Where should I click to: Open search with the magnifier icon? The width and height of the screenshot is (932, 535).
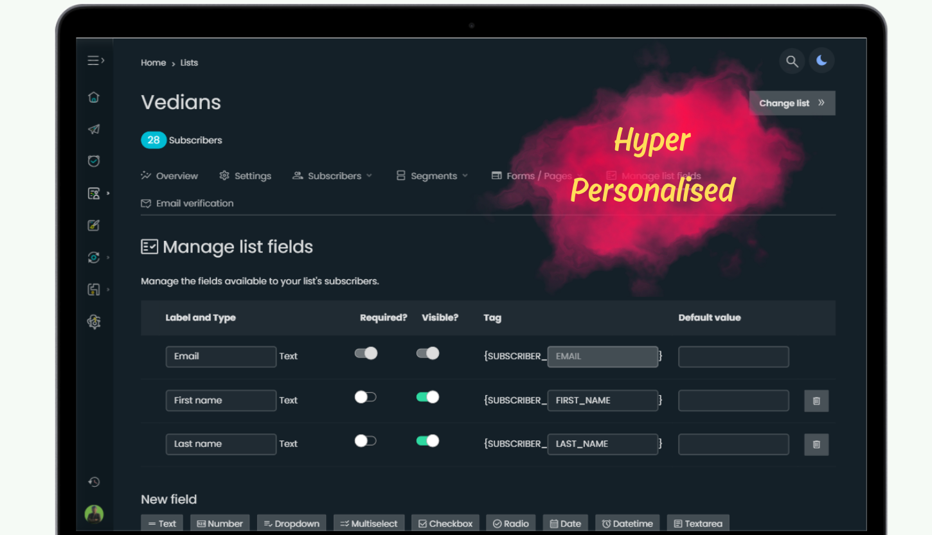[792, 61]
